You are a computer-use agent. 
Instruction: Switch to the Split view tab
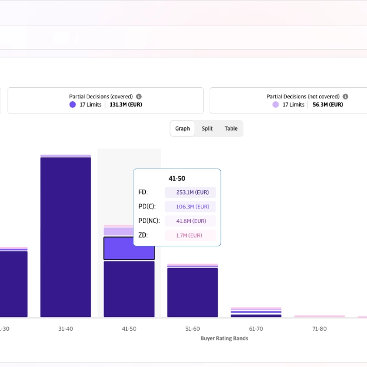tap(207, 128)
